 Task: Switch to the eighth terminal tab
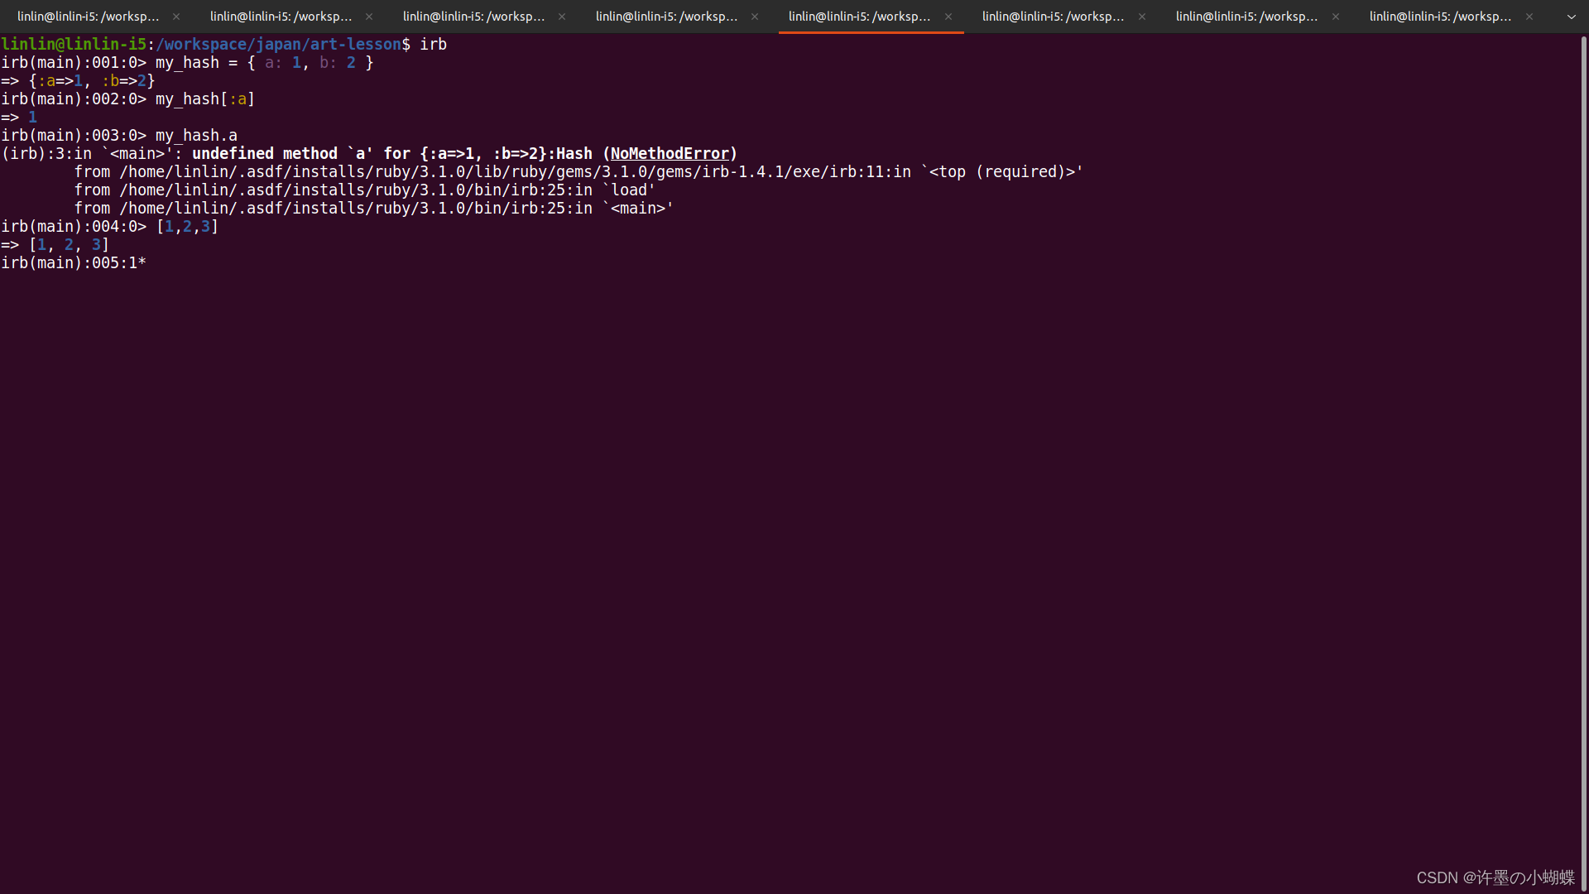coord(1440,17)
